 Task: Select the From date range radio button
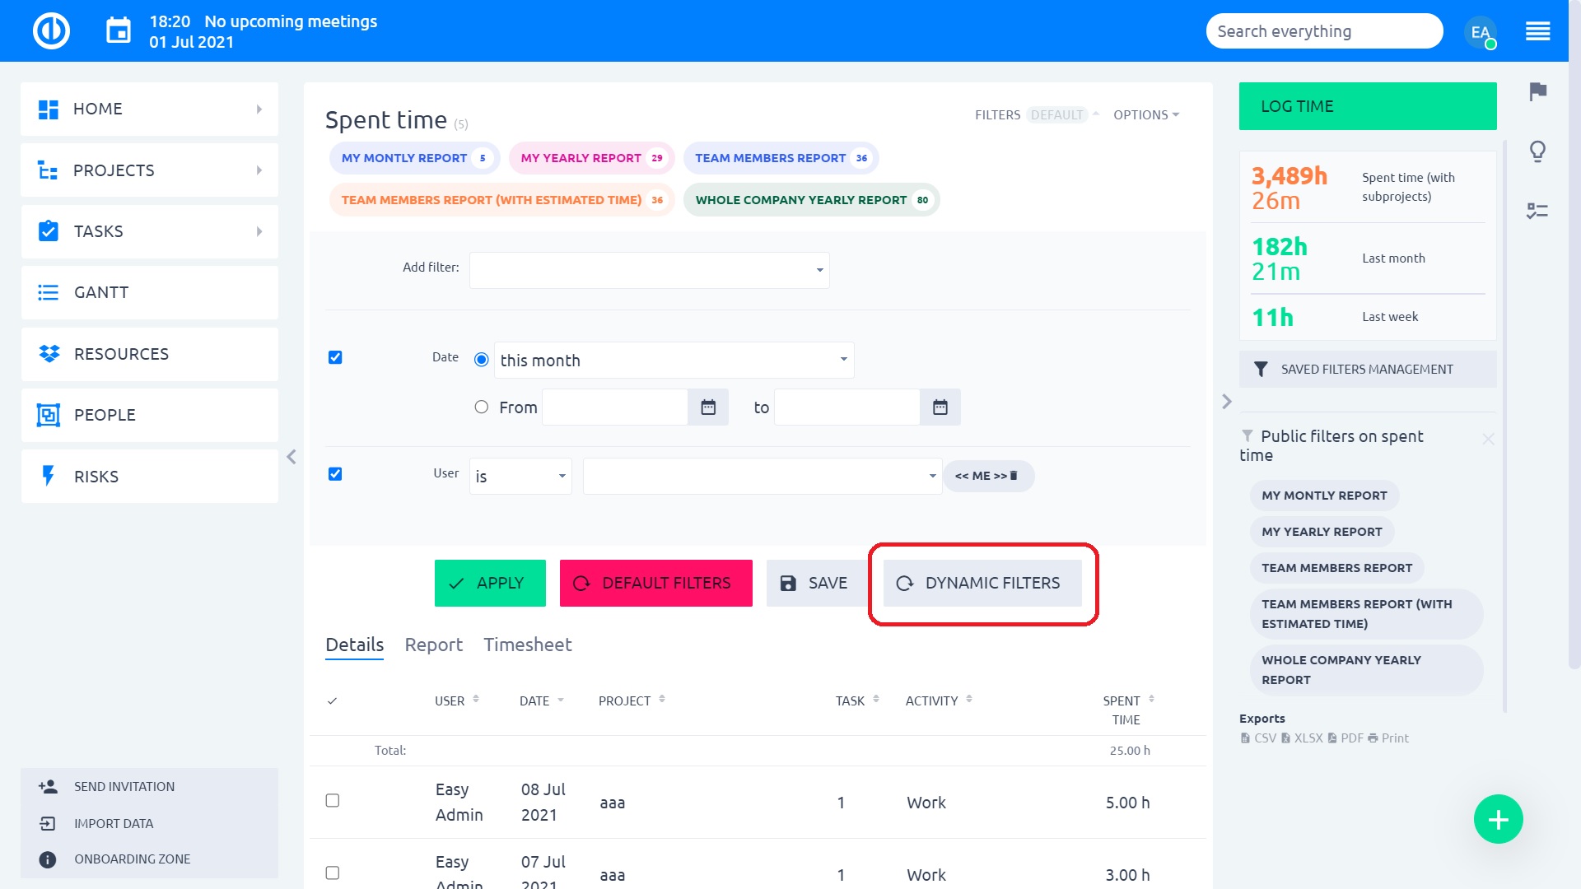click(482, 407)
